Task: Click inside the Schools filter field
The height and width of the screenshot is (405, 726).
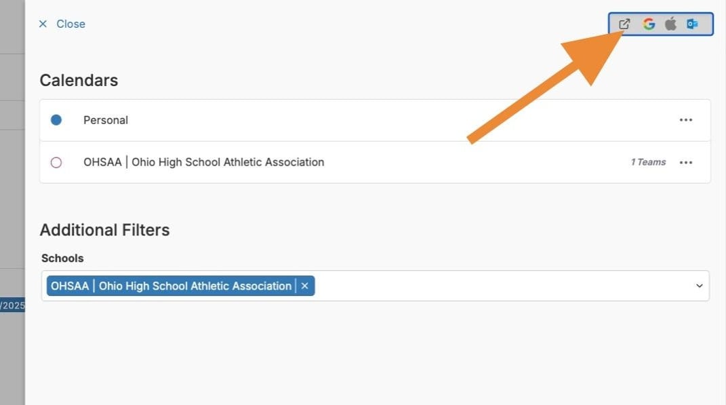Action: (x=502, y=286)
